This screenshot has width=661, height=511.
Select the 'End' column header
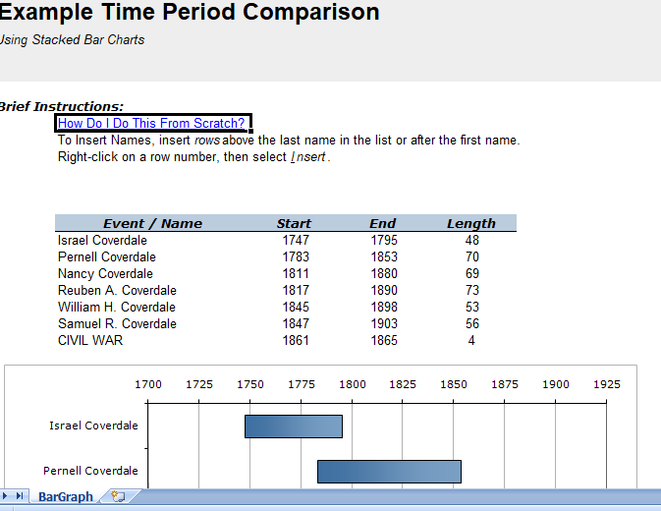coord(383,223)
